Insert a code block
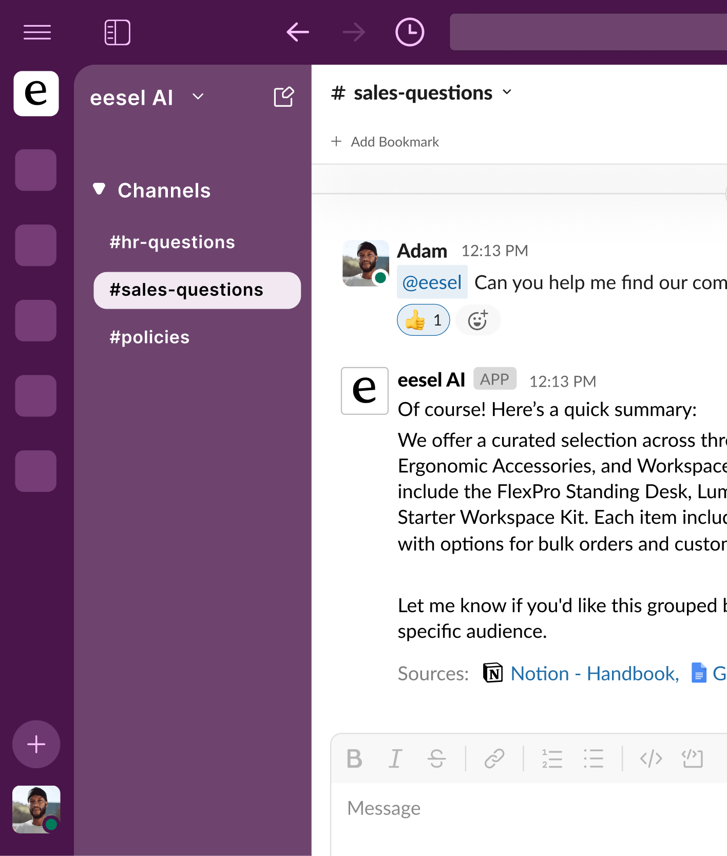Viewport: 727px width, 856px height. tap(692, 758)
